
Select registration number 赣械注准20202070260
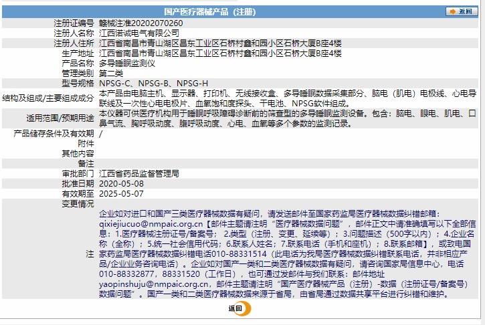tap(140, 23)
